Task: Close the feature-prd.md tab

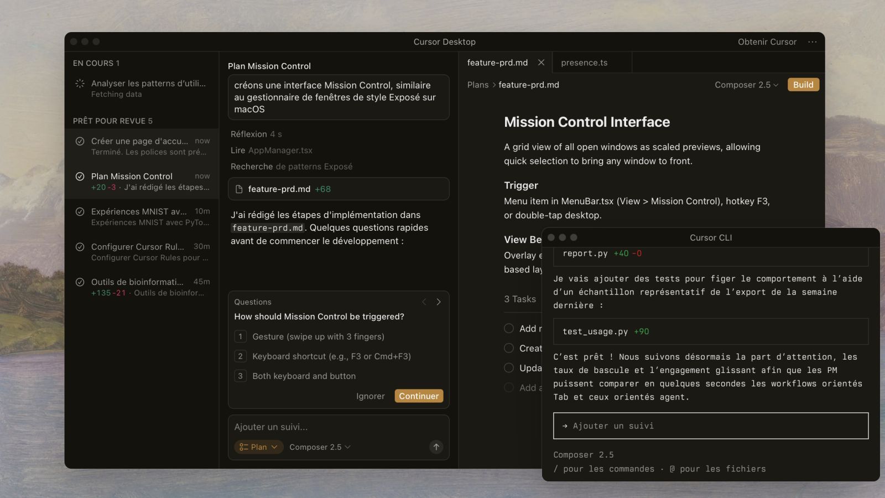Action: pyautogui.click(x=541, y=63)
